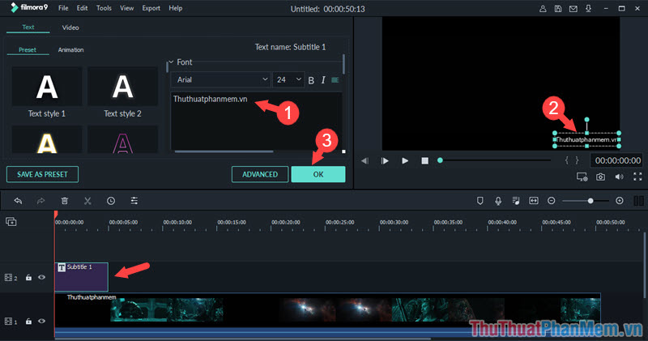Click the subtitle text input box
This screenshot has height=341, width=648.
coord(256,121)
